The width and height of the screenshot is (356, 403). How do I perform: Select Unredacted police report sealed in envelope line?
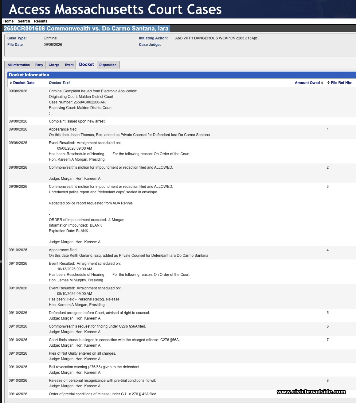[103, 192]
